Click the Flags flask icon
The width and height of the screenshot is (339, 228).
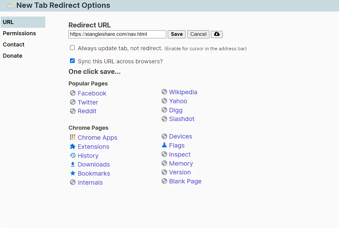point(164,145)
